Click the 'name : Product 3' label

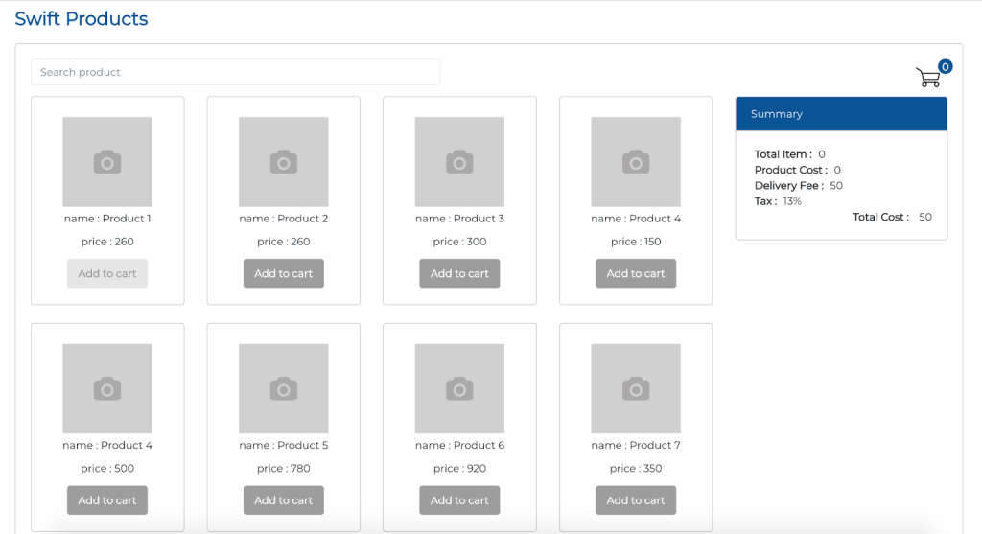(459, 219)
